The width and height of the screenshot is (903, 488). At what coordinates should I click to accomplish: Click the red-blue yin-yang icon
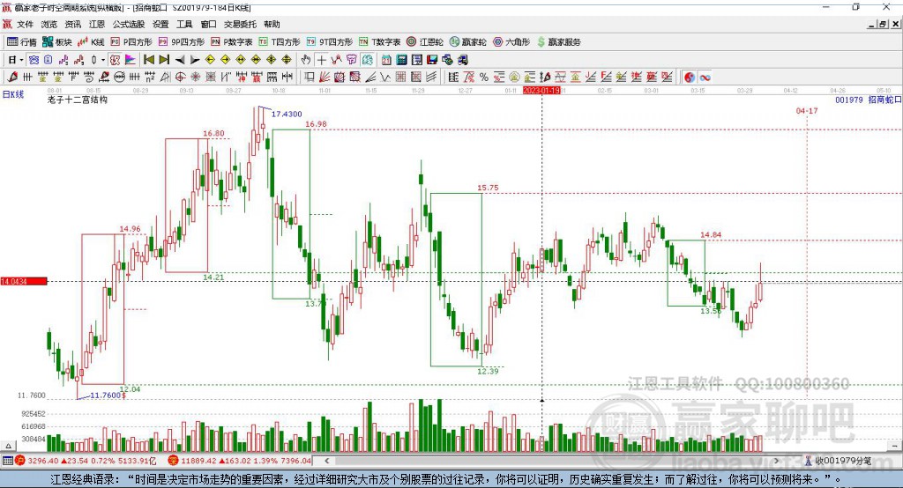(x=690, y=77)
